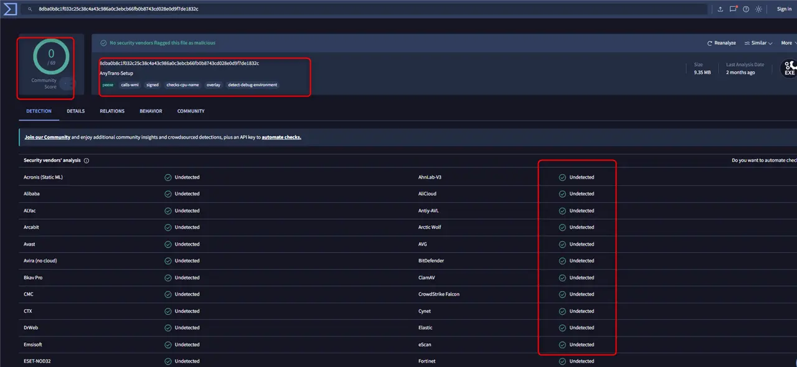Open the upload file icon
Screen dimensions: 797x367
[720, 9]
